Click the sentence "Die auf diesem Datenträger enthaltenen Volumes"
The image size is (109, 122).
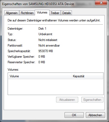pos(38,20)
